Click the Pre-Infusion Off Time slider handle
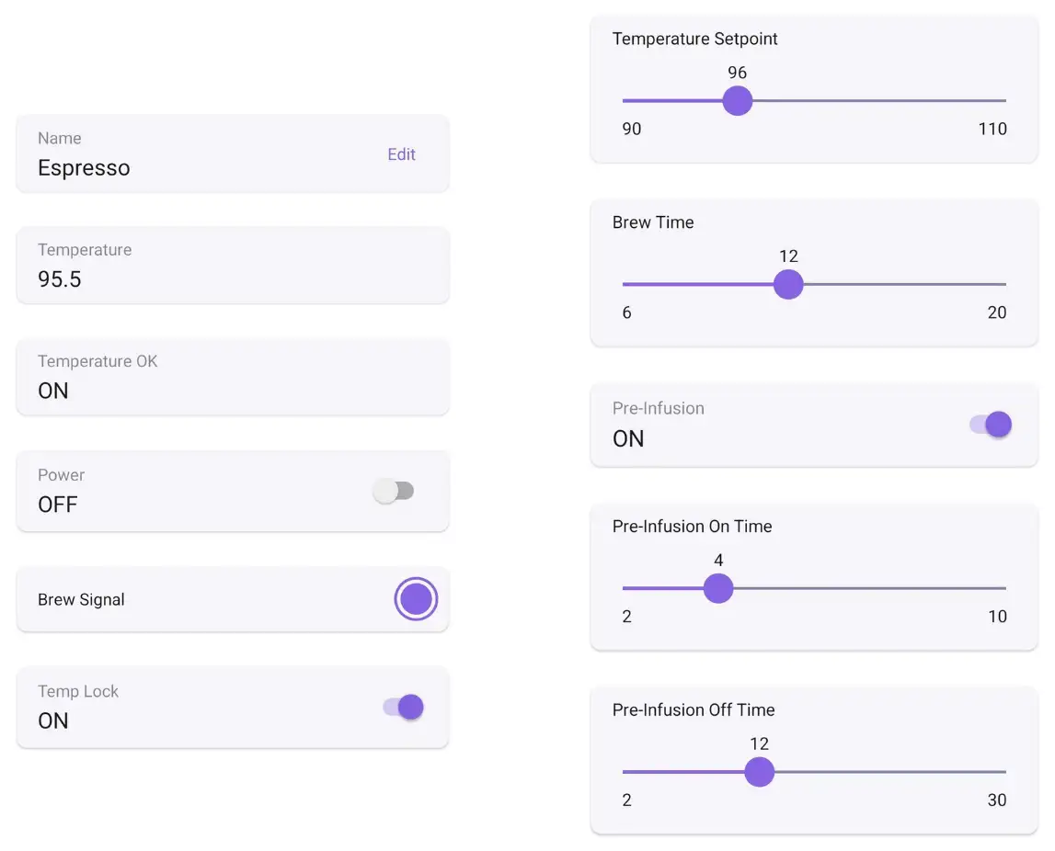 click(759, 771)
